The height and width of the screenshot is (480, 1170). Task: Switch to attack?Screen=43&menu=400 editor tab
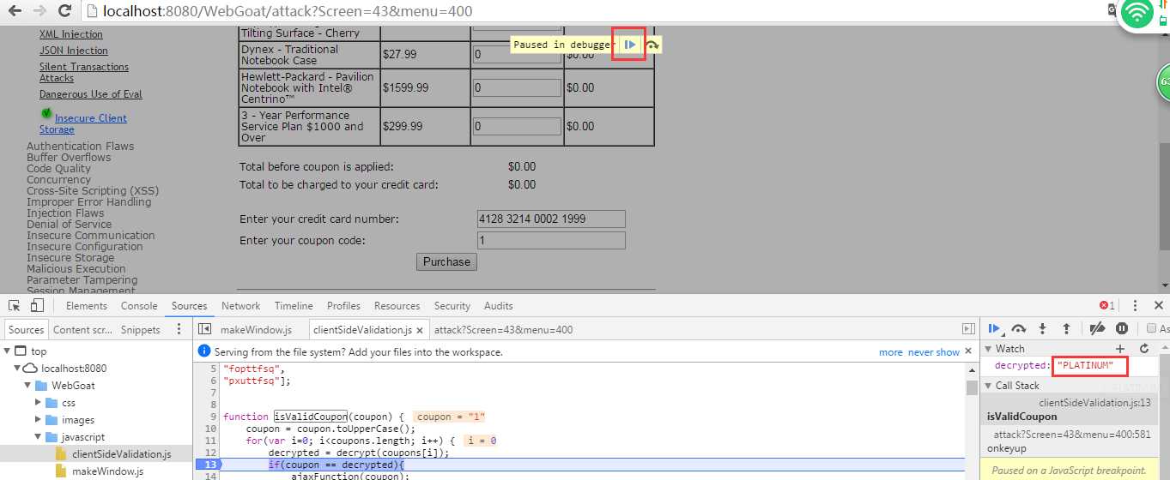tap(503, 330)
